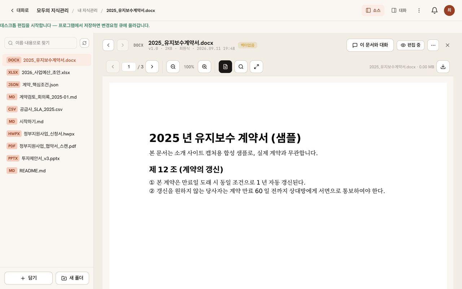Open 정부지원사업_신청서.hwpx
Screen dimensions: 462x289
tap(47, 134)
